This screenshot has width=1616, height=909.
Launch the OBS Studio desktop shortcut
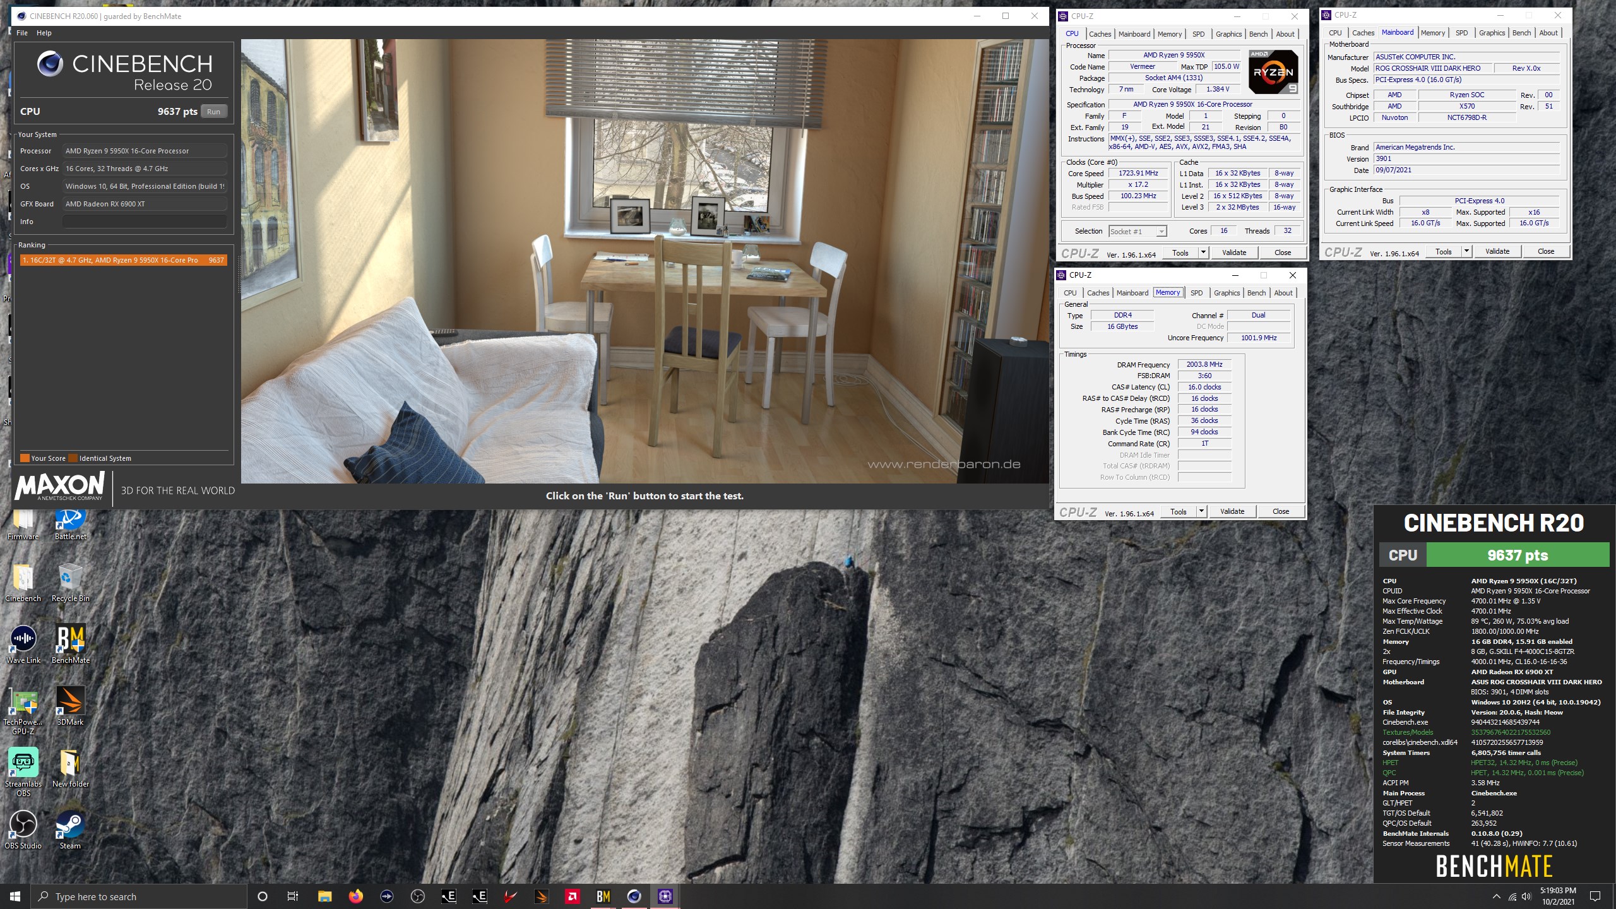click(23, 829)
